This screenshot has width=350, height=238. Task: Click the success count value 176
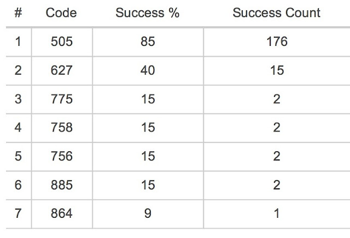276,42
